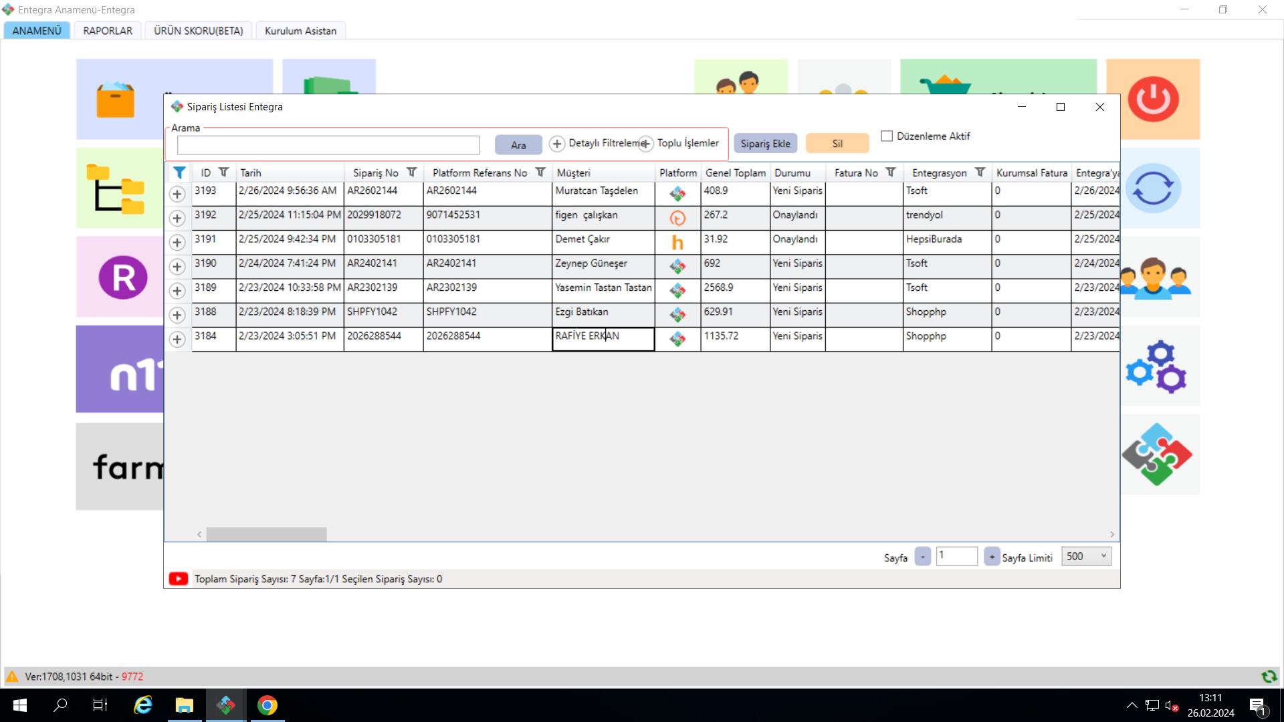1284x722 pixels.
Task: Expand order row 3193
Action: coord(177,194)
